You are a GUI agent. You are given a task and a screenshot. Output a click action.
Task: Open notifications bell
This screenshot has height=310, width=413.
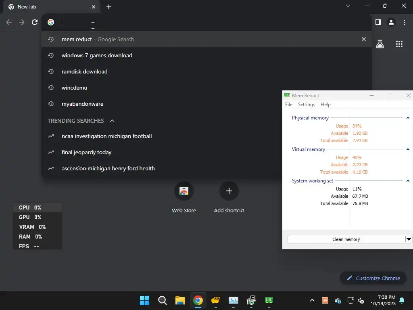coord(402,300)
